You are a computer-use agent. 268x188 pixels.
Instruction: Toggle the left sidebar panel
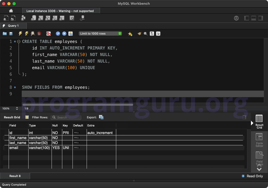pos(246,18)
